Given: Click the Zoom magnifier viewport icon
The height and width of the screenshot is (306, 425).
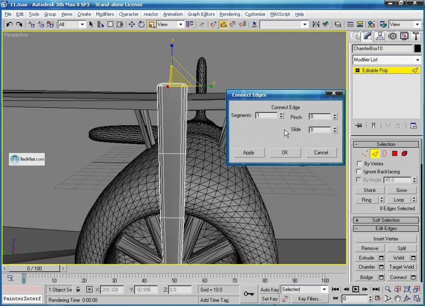Looking at the screenshot, I should pyautogui.click(x=387, y=289).
